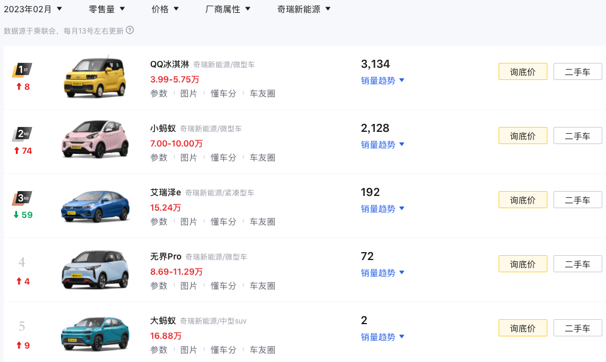Screen dimensions: 606x362
Task: Open the pink 小蚂蚁 car image
Action: pyautogui.click(x=95, y=139)
